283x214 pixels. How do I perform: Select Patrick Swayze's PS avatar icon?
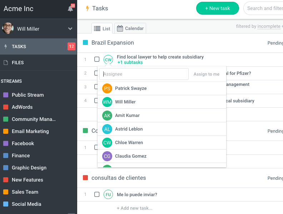(107, 88)
